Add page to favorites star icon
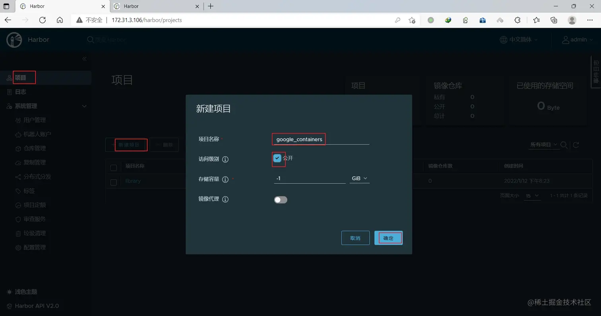 tap(412, 20)
